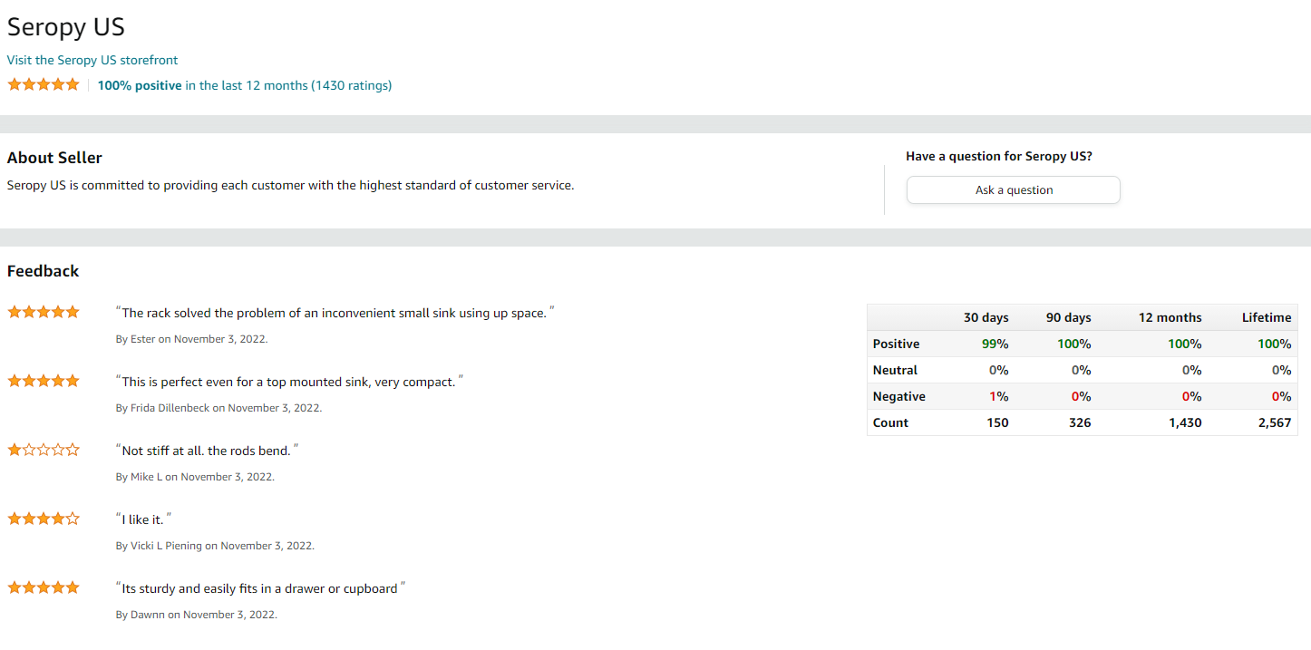
Task: Click the Lifetime neutral 0% value
Action: tap(1282, 370)
